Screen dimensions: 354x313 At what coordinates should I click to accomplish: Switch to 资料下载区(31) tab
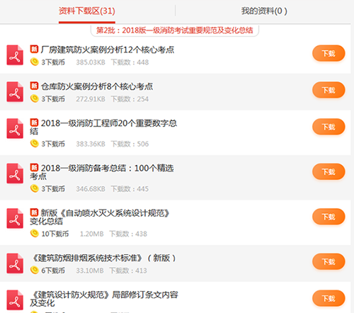pyautogui.click(x=87, y=11)
